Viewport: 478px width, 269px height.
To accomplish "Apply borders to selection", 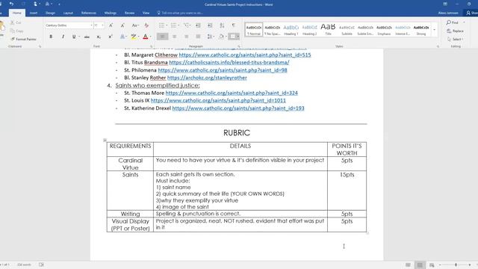I will pyautogui.click(x=232, y=37).
